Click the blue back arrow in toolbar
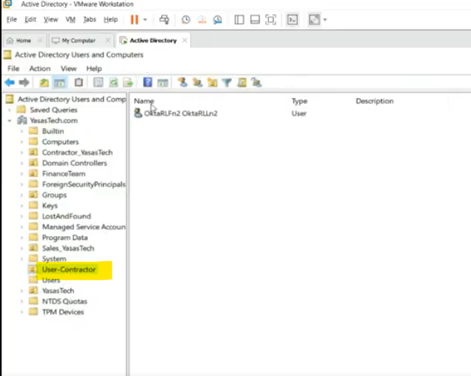Screen dimensions: 471x376 click(x=10, y=83)
